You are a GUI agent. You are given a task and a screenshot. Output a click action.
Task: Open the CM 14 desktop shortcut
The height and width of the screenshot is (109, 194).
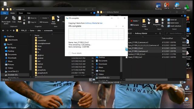[166, 6]
